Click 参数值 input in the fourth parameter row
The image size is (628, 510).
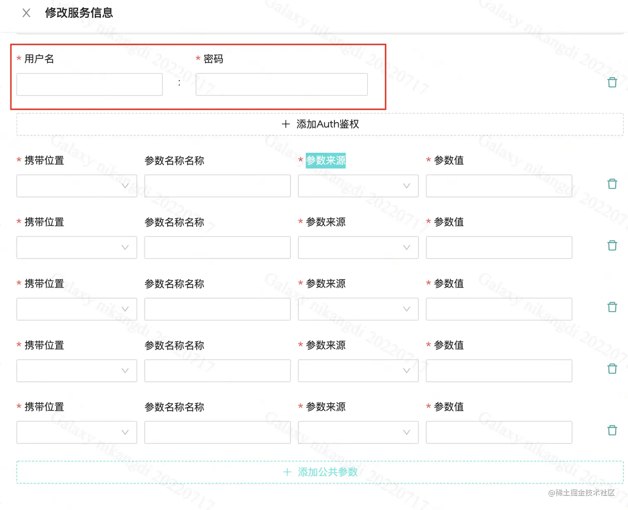tap(499, 371)
